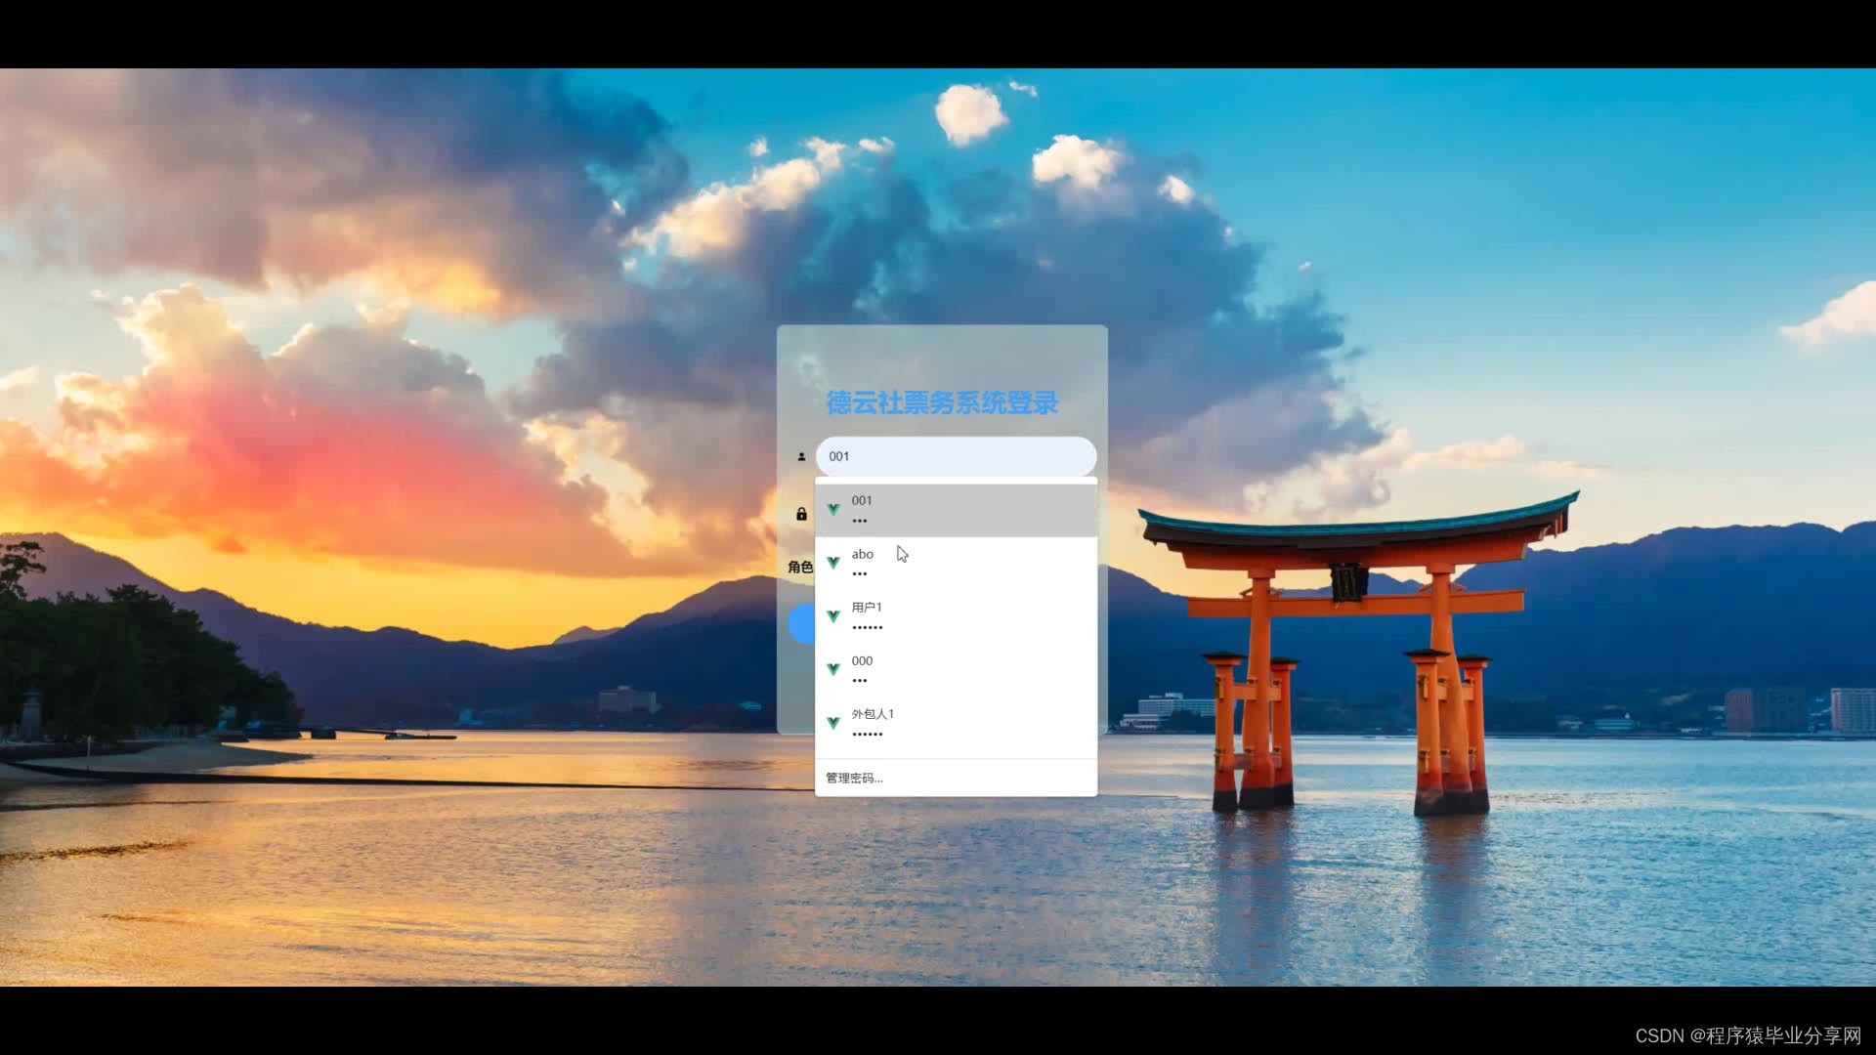The width and height of the screenshot is (1876, 1055).
Task: Click the Vue logo beside 外包人1
Action: click(x=833, y=723)
